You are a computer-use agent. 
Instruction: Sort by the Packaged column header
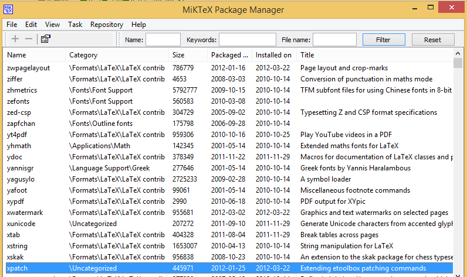[x=229, y=55]
